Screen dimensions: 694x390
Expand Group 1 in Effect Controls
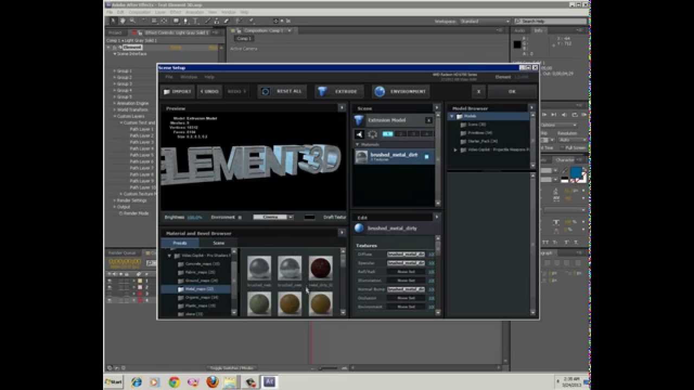tap(114, 71)
